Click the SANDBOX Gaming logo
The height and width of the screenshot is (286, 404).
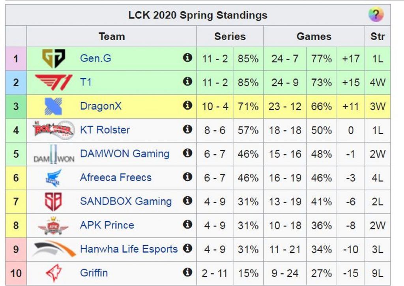click(x=53, y=201)
